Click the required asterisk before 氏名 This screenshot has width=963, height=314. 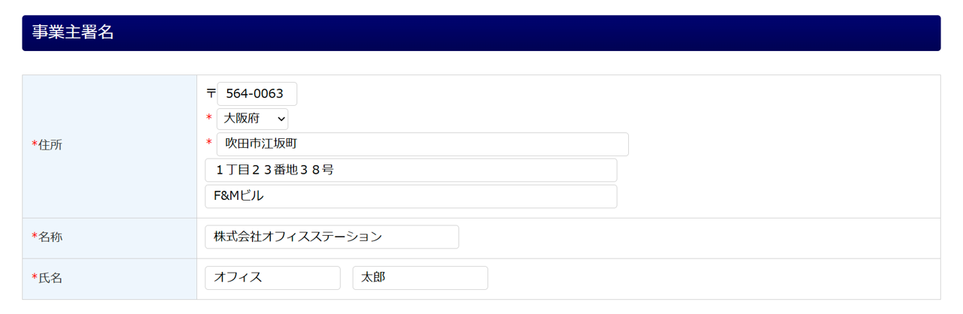point(35,278)
